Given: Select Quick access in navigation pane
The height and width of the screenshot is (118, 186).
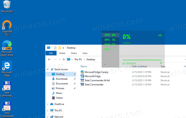Looking at the screenshot, I should [x=61, y=69].
